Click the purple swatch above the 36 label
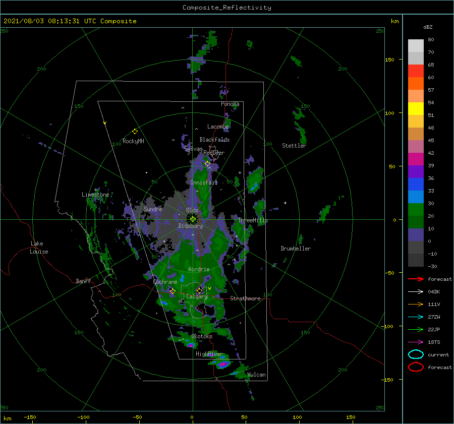Image resolution: width=454 pixels, height=424 pixels. 416,172
